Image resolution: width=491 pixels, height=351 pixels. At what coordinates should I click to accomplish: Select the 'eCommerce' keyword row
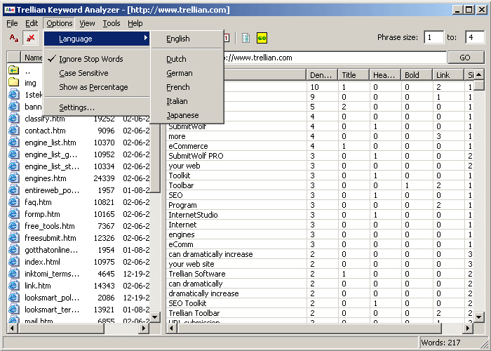[320, 146]
